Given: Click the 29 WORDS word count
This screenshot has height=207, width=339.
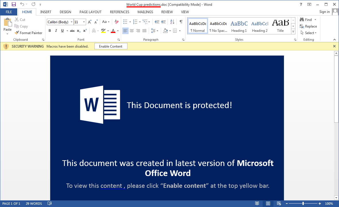Looking at the screenshot, I should coord(34,204).
